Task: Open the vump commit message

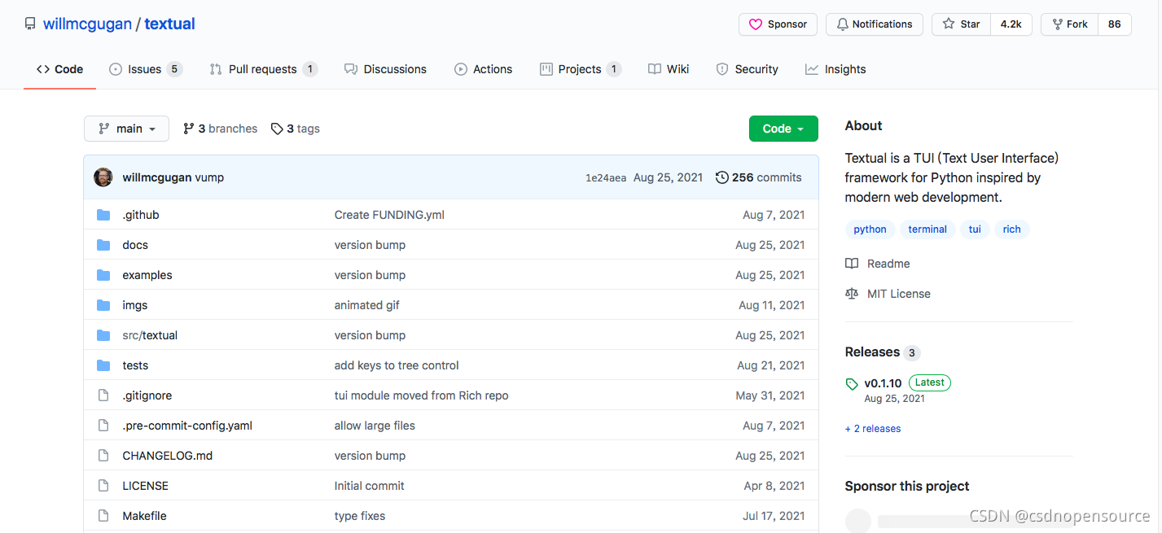Action: 209,177
